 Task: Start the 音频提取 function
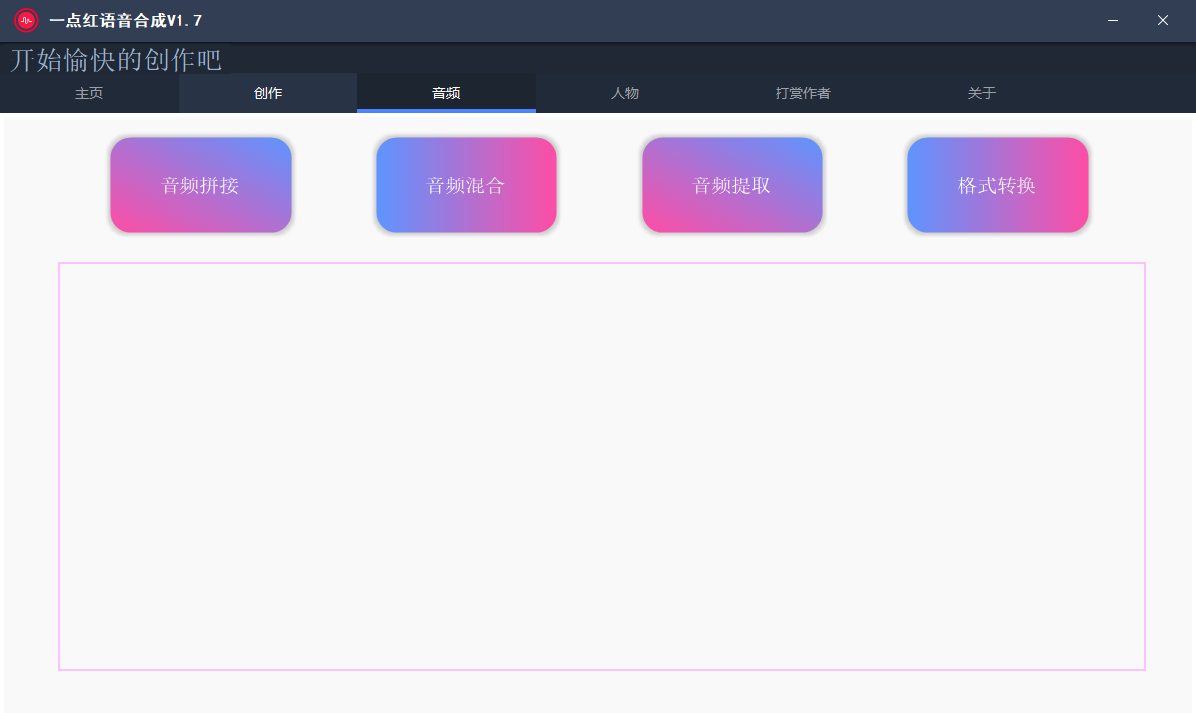[732, 185]
